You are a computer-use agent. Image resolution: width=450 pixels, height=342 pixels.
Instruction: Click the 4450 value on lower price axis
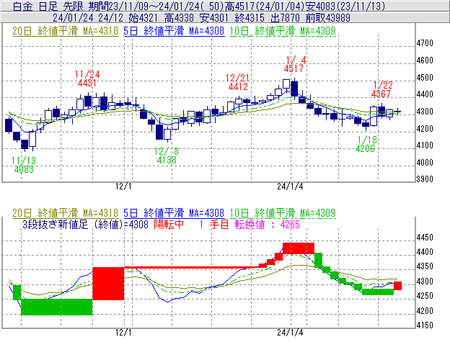425,238
